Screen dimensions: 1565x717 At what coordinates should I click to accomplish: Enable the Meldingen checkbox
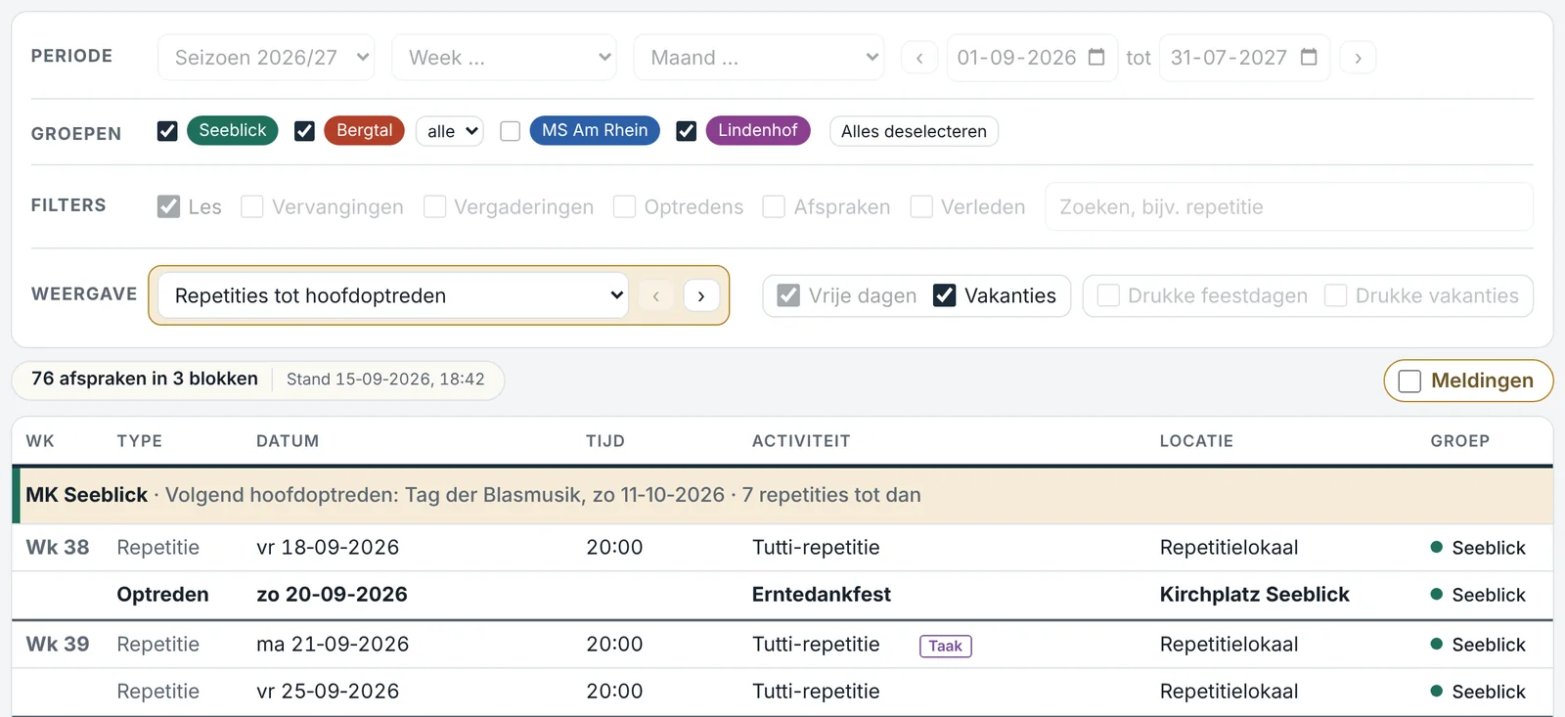tap(1409, 381)
